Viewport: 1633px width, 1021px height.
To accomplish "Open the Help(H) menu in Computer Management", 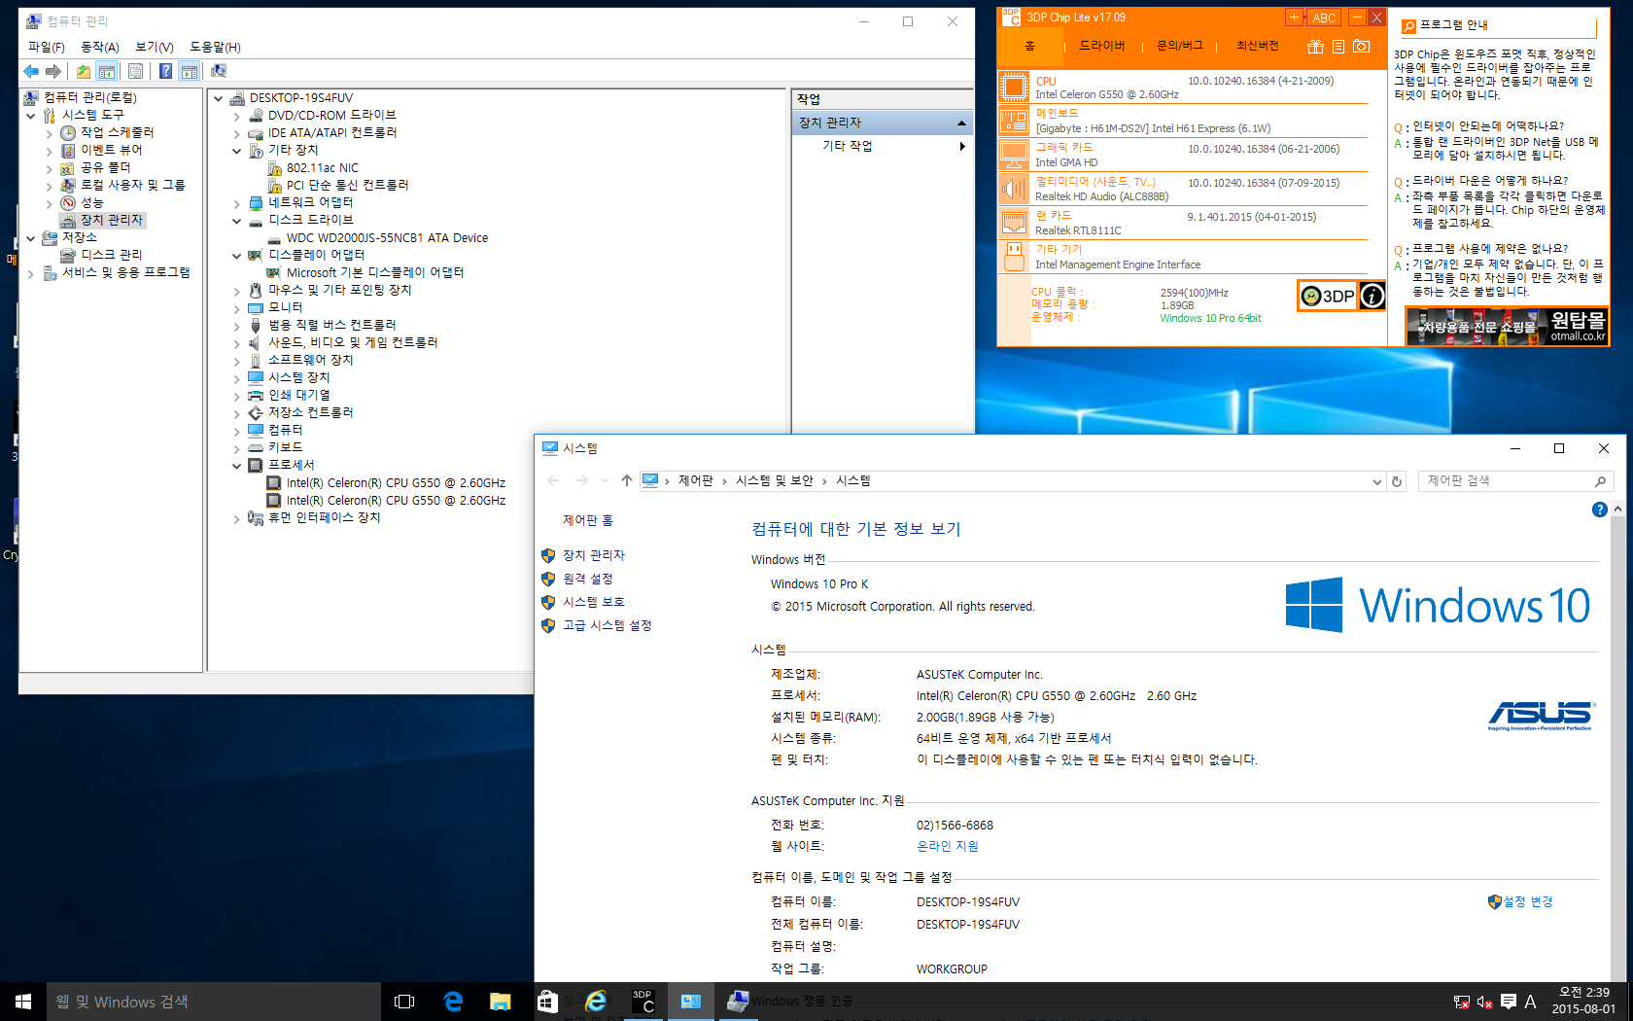I will (x=215, y=47).
